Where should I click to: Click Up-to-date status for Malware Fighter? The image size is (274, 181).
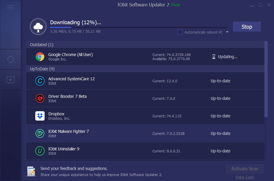(221, 133)
